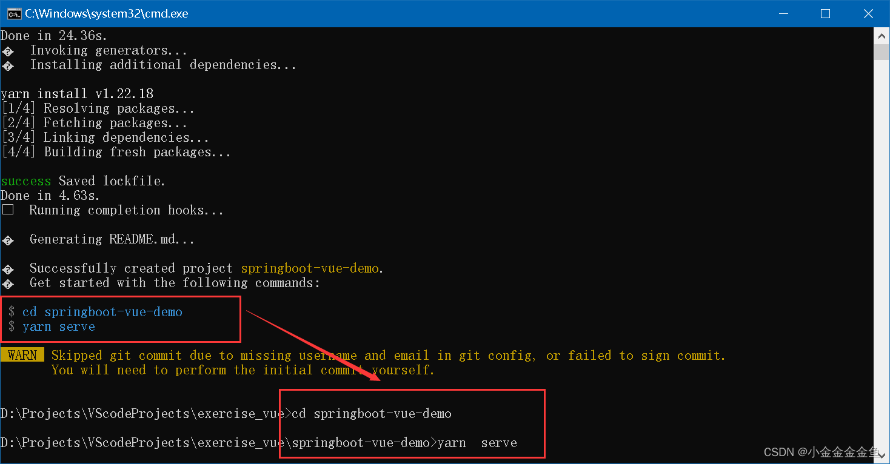The image size is (890, 464).
Task: Close the cmd.exe window
Action: click(x=868, y=13)
